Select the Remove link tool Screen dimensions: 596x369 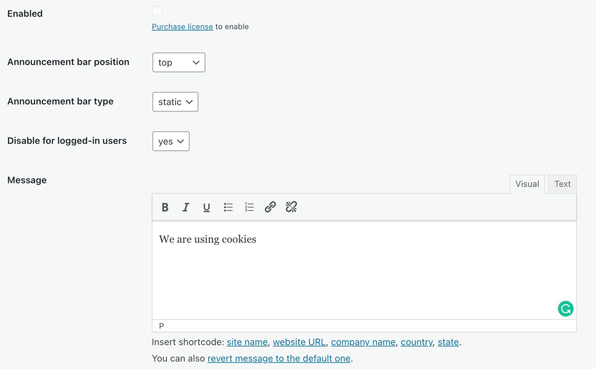290,207
